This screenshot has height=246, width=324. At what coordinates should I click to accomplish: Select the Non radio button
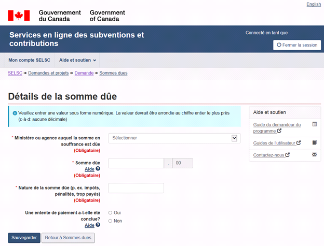(x=110, y=221)
